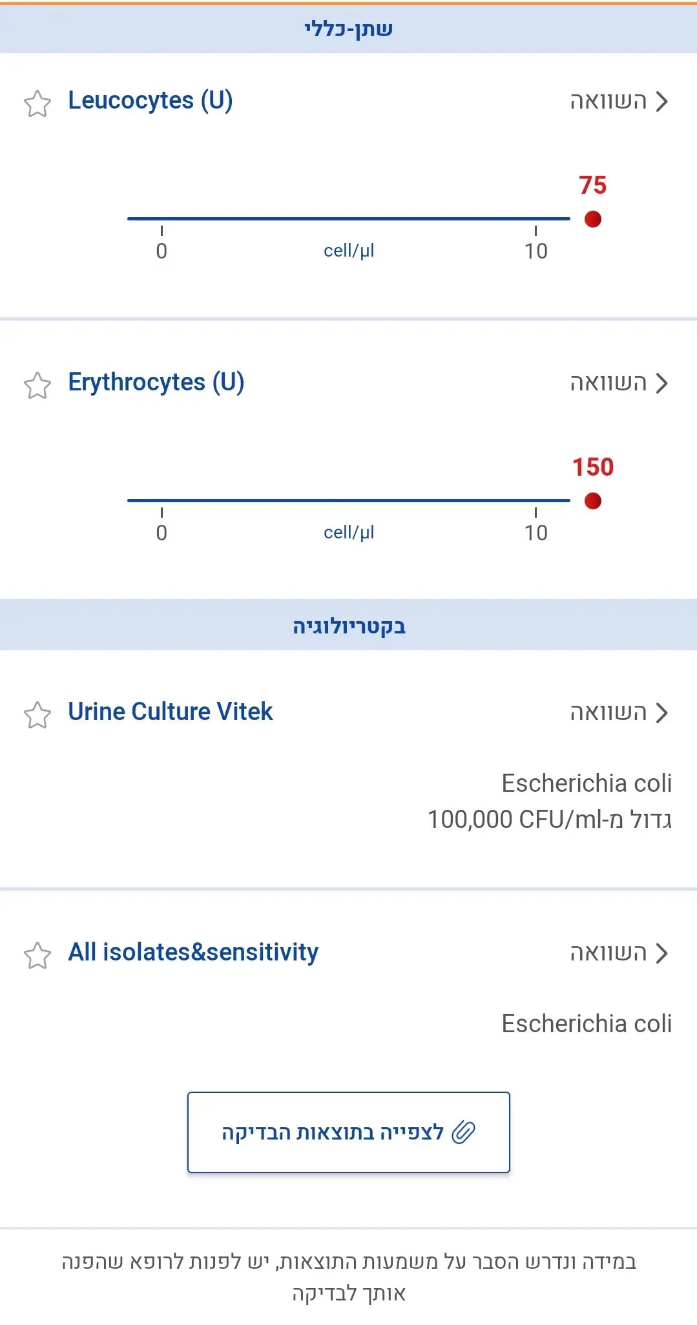Image resolution: width=697 pixels, height=1325 pixels.
Task: Star the Leucocytes (U) result as favorite
Action: tap(37, 103)
